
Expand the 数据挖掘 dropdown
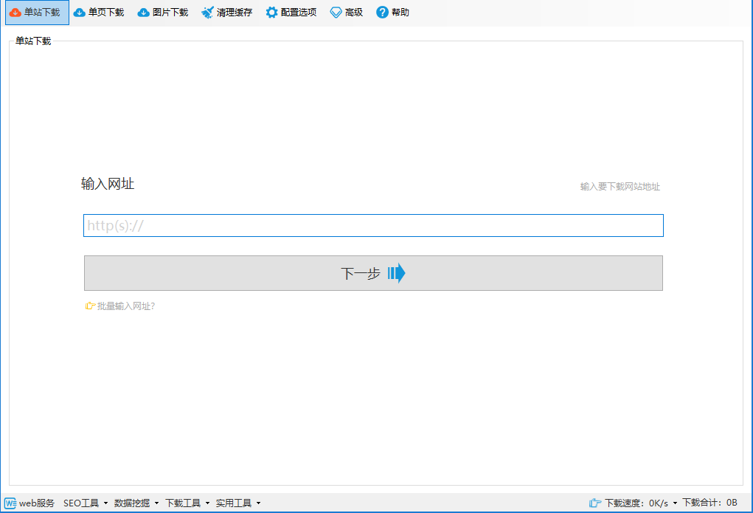click(x=156, y=503)
